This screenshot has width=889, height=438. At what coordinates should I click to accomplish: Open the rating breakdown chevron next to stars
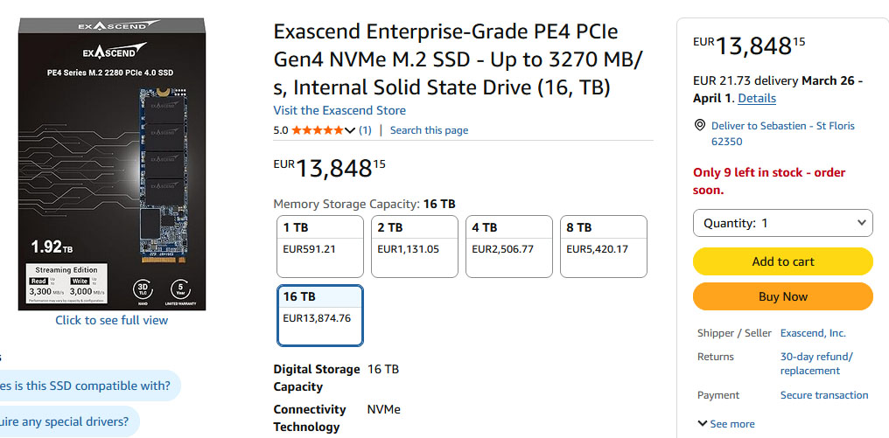[351, 130]
